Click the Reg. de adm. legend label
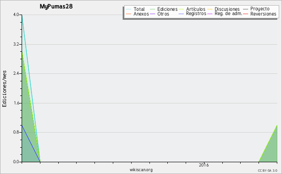The width and height of the screenshot is (282, 174). click(228, 14)
